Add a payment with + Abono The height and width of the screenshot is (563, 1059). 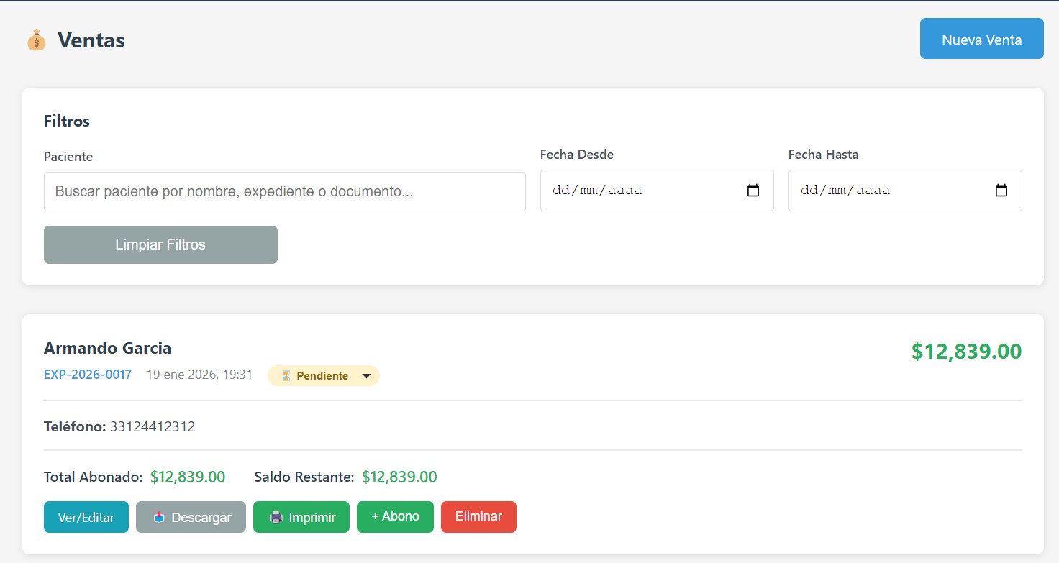395,517
